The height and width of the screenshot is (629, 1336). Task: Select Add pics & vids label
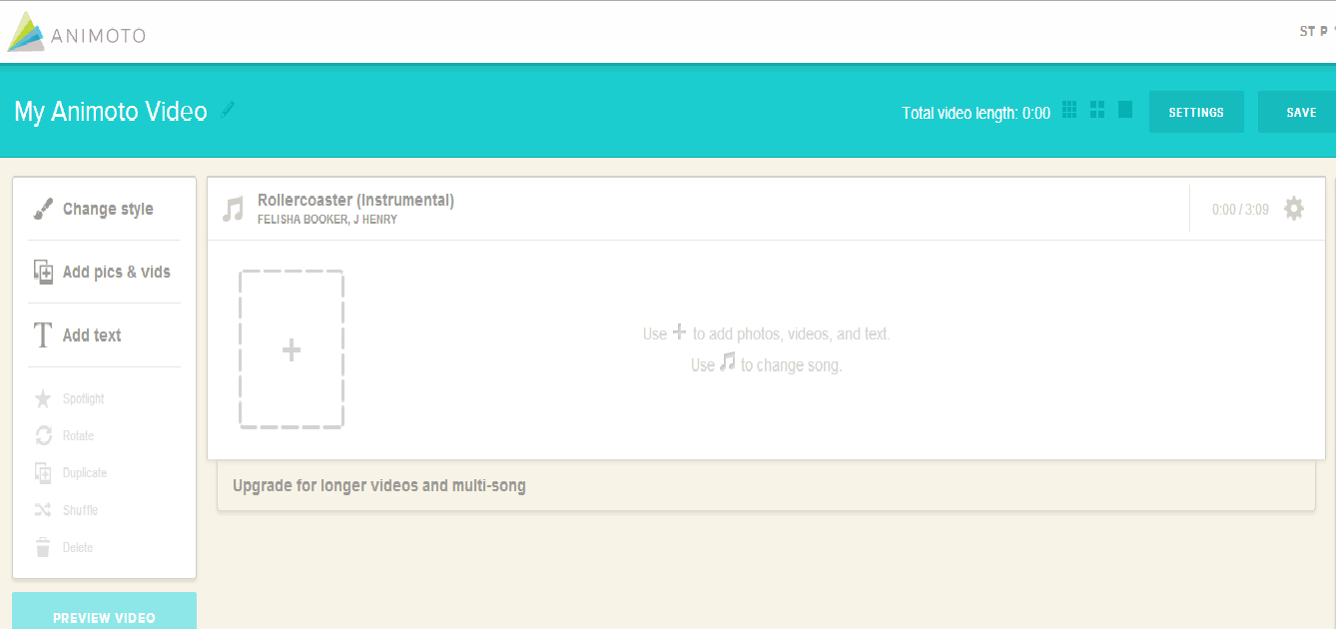pos(117,272)
